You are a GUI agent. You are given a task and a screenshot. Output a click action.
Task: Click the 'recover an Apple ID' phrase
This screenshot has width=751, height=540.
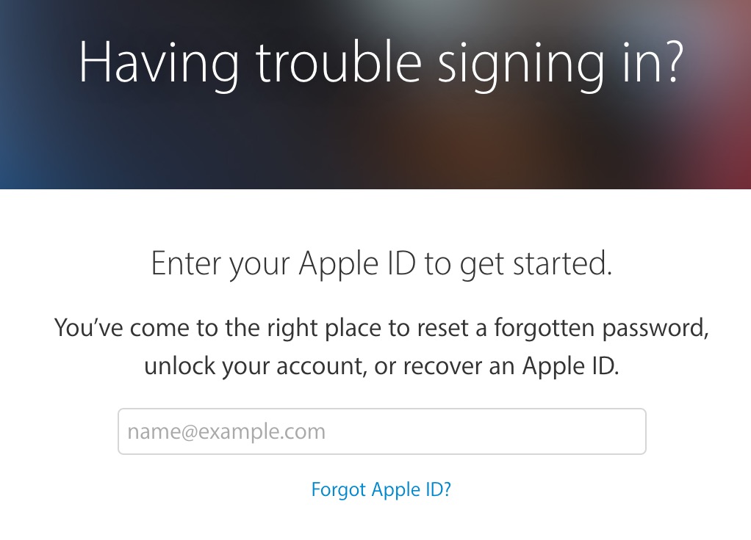[511, 366]
